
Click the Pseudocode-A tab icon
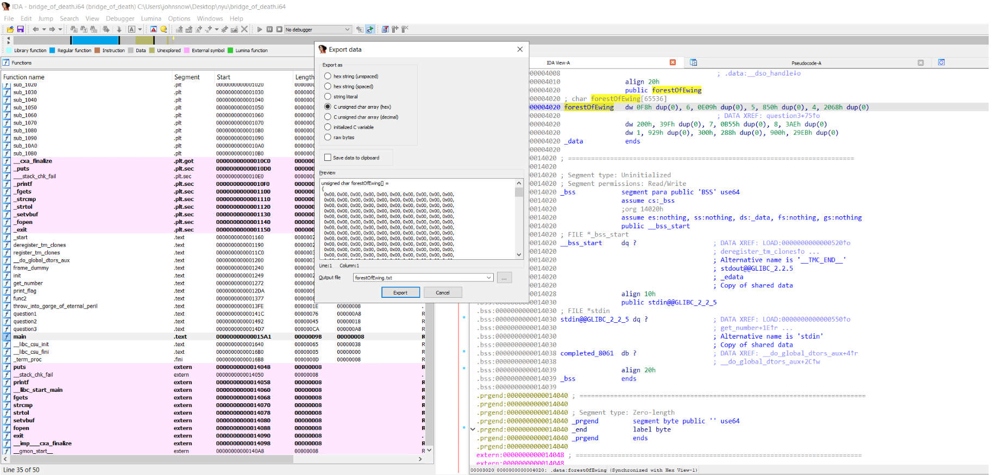pos(694,62)
